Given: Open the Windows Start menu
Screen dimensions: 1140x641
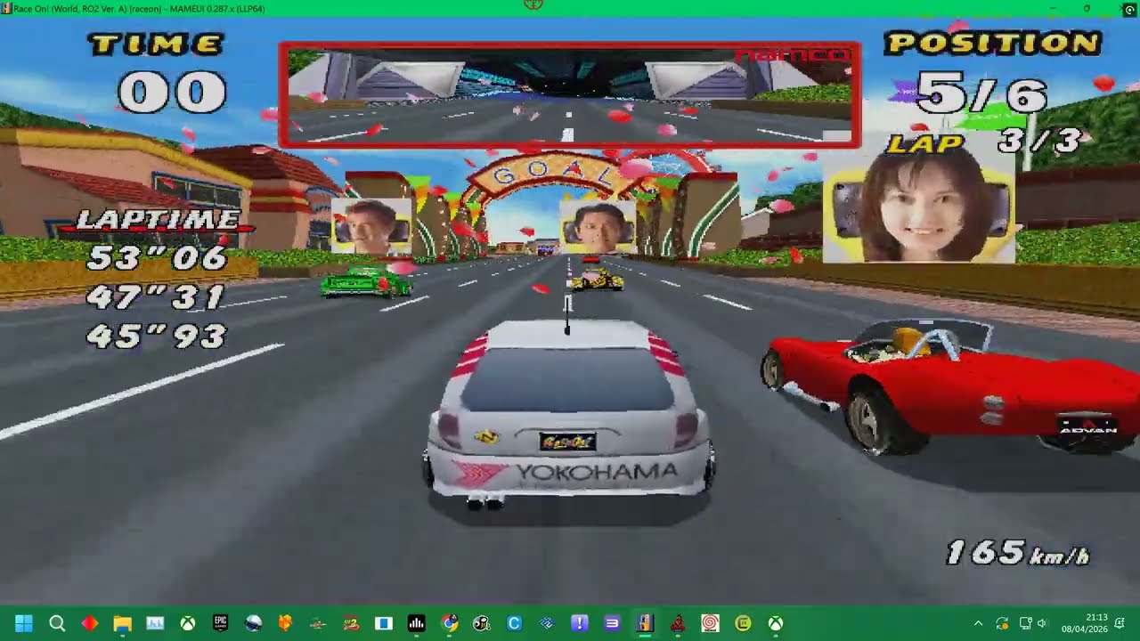Looking at the screenshot, I should pos(24,623).
